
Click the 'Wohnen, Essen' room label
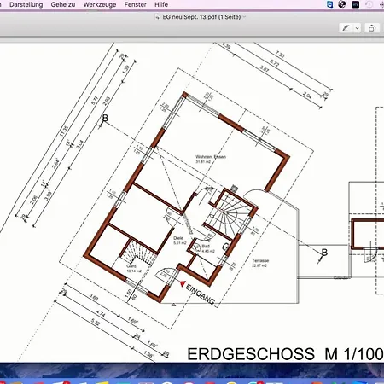211,157
